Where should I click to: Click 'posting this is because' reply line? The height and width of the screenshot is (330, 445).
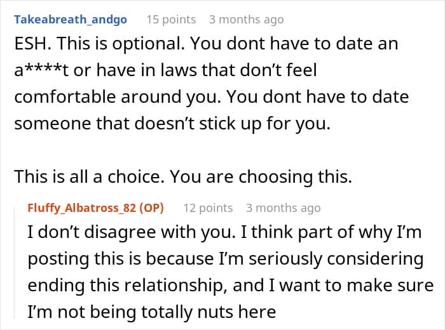[x=226, y=259]
